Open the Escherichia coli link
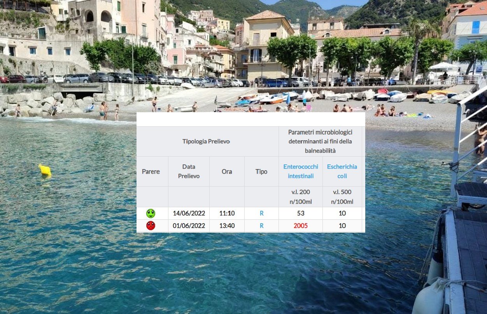This screenshot has height=314, width=487. (x=342, y=171)
